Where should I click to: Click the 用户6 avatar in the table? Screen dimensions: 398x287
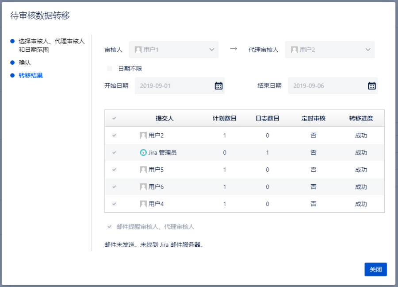143,187
